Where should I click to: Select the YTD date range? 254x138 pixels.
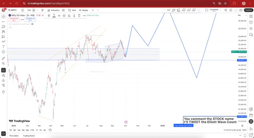point(32,130)
